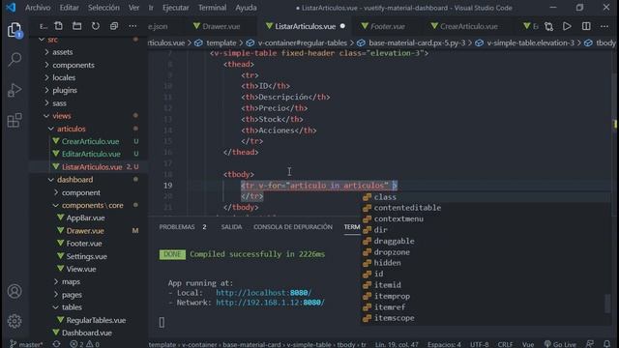The height and width of the screenshot is (348, 619).
Task: Split the editor to the right
Action: (x=586, y=26)
